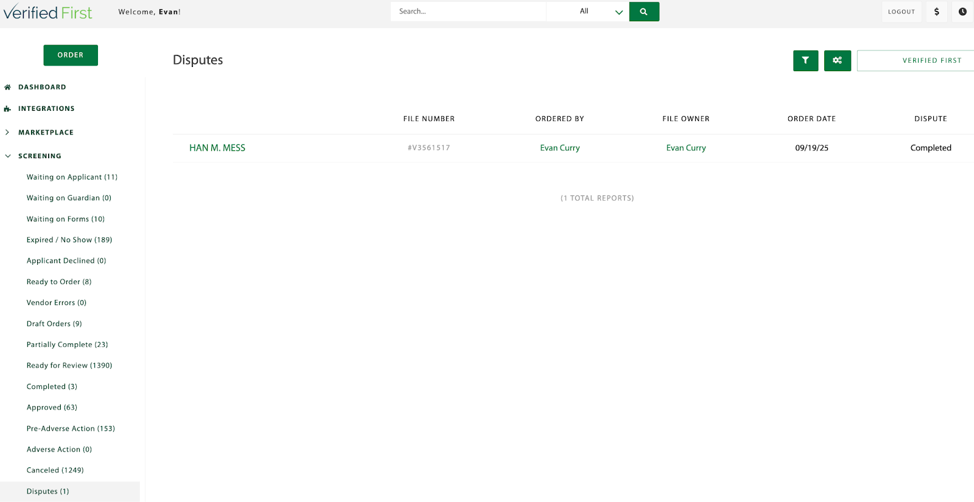Open the filter funnel icon
The height and width of the screenshot is (502, 974).
click(805, 60)
